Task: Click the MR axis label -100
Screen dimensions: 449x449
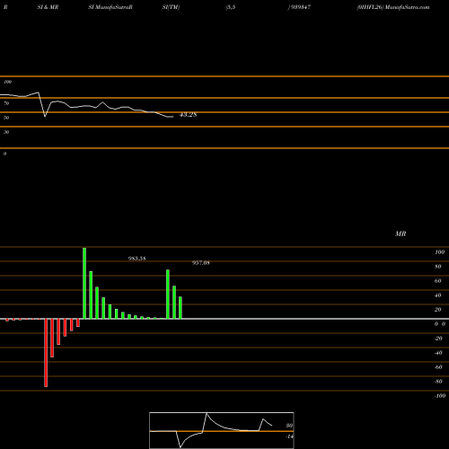Action: tap(439, 396)
